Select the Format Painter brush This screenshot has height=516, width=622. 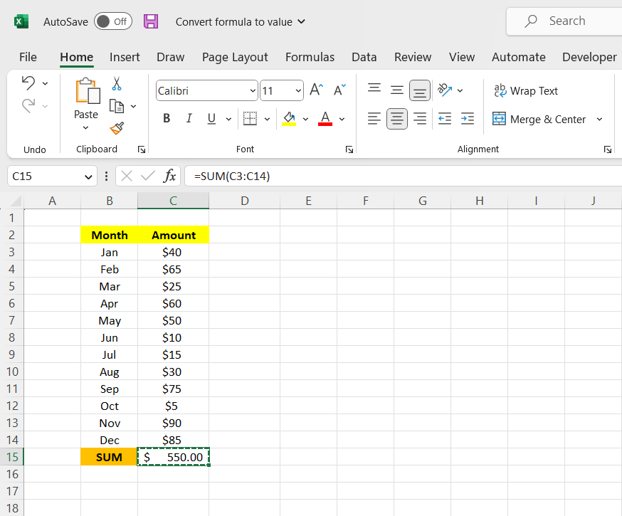tap(117, 128)
